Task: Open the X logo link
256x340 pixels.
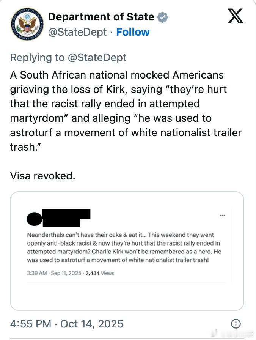Action: coord(235,16)
